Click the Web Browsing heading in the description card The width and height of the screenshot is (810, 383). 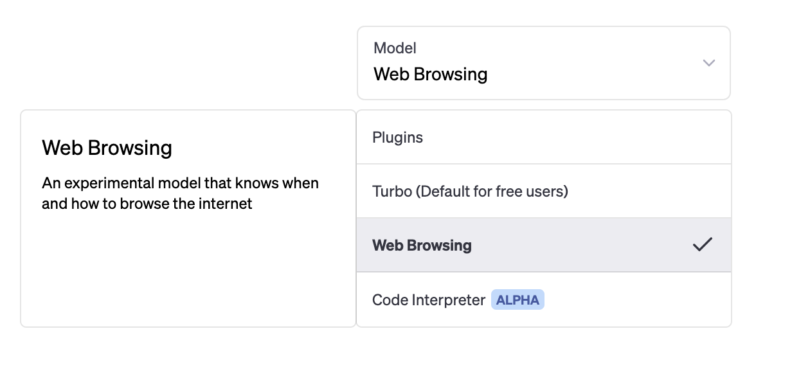107,148
